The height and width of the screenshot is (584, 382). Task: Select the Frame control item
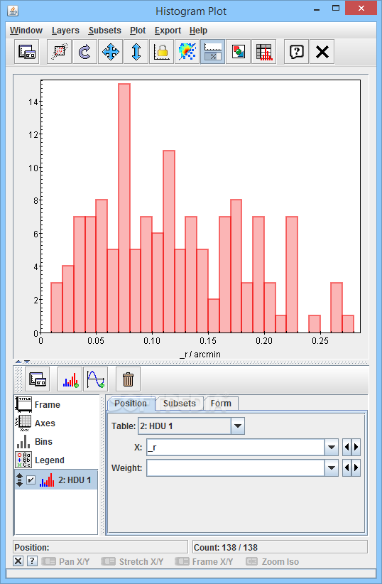click(56, 404)
